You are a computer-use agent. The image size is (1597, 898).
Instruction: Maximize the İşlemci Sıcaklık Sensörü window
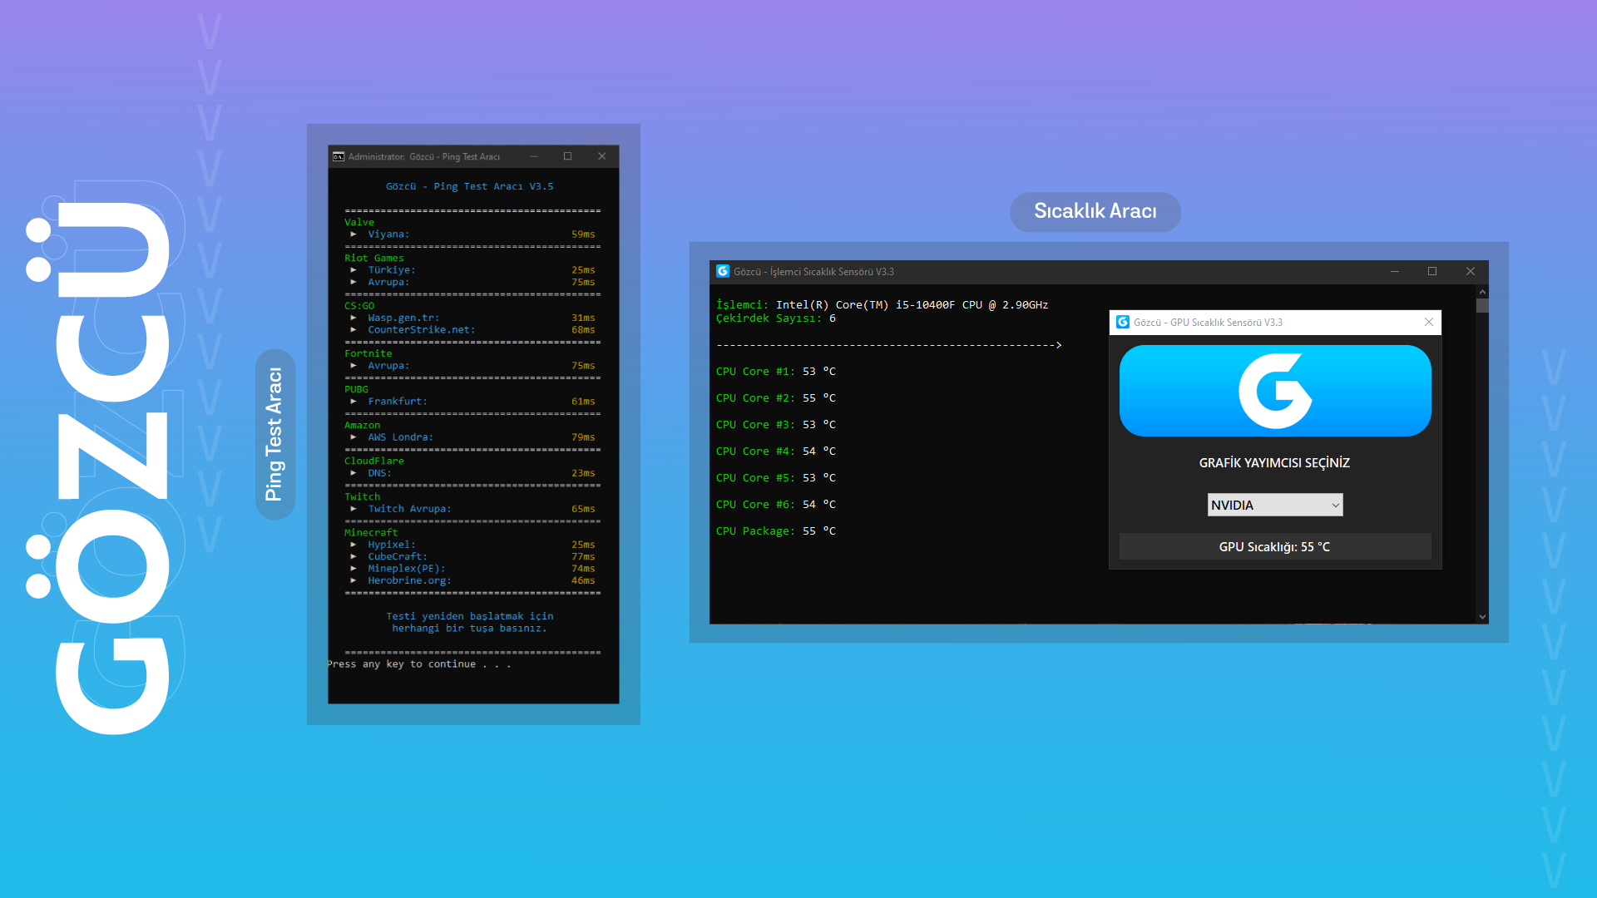(x=1432, y=271)
